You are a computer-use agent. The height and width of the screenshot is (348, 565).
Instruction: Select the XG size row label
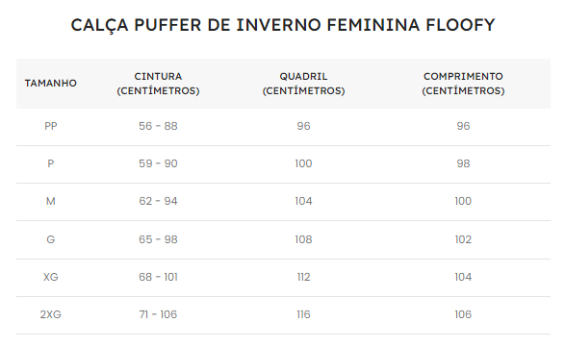pos(51,277)
